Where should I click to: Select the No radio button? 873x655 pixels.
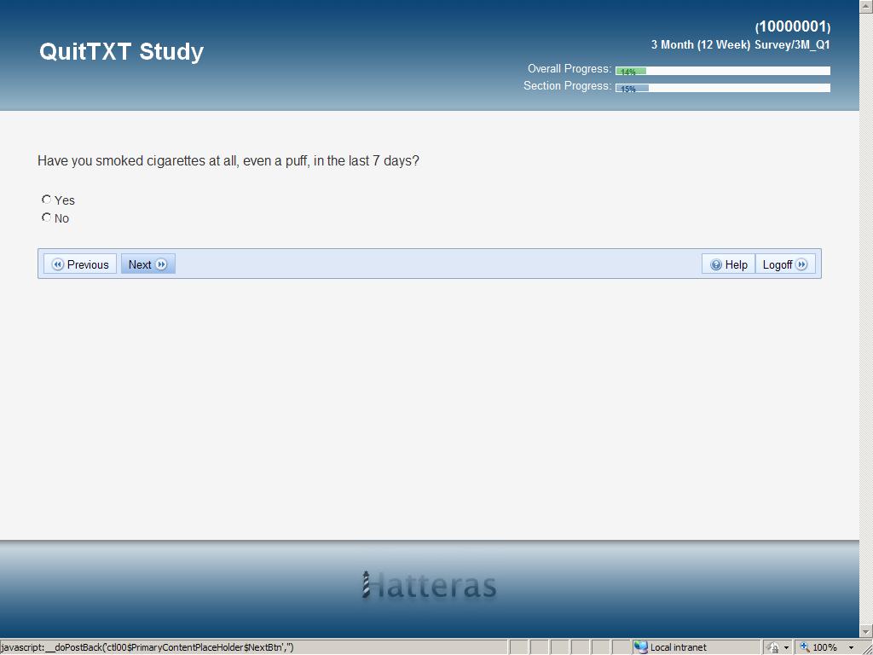[46, 217]
